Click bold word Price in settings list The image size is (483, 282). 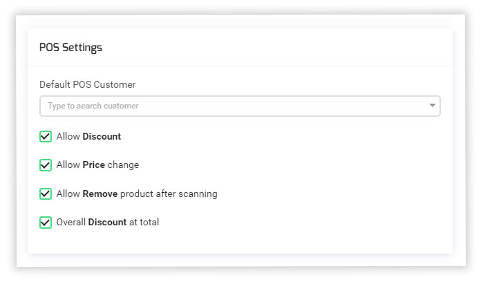point(93,165)
